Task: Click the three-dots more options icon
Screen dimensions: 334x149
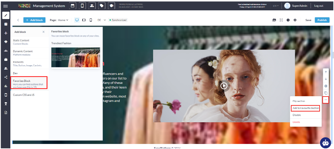Action: pos(326,100)
